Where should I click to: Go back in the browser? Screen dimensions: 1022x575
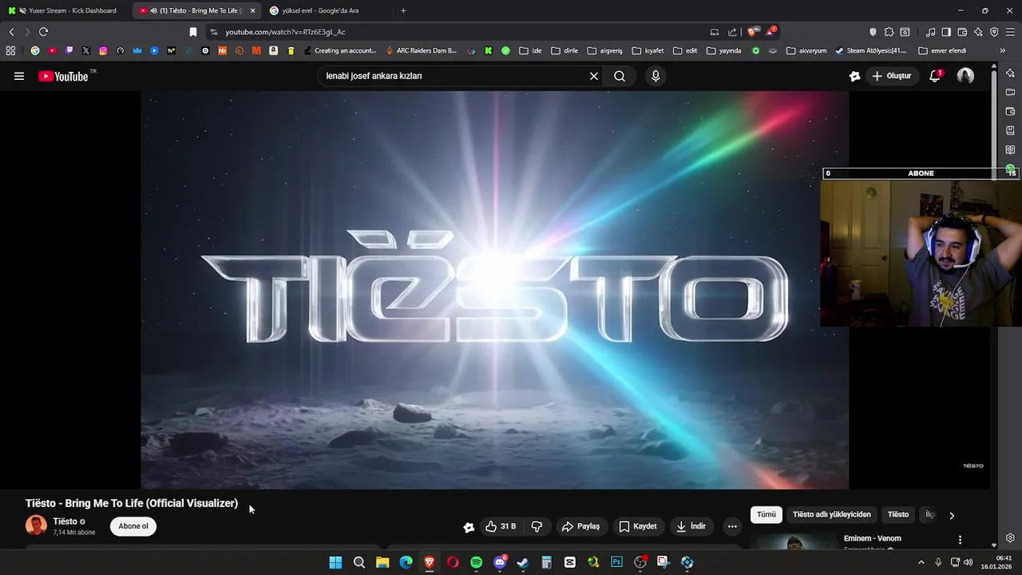click(x=11, y=32)
